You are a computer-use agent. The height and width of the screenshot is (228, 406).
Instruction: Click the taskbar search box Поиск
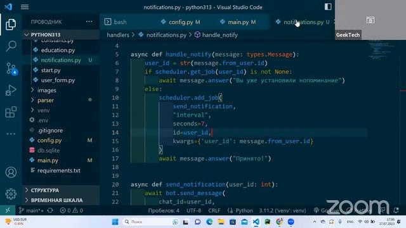click(x=151, y=222)
